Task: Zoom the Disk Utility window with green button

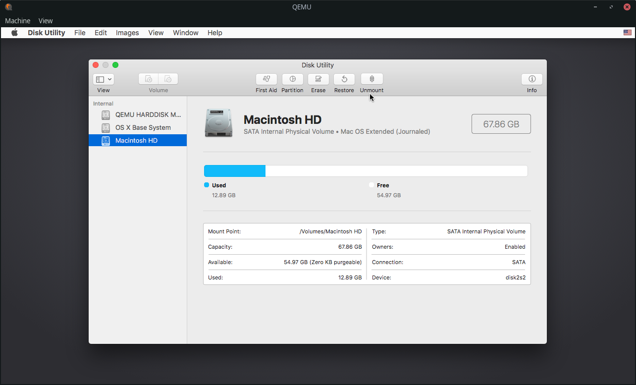Action: coord(115,65)
